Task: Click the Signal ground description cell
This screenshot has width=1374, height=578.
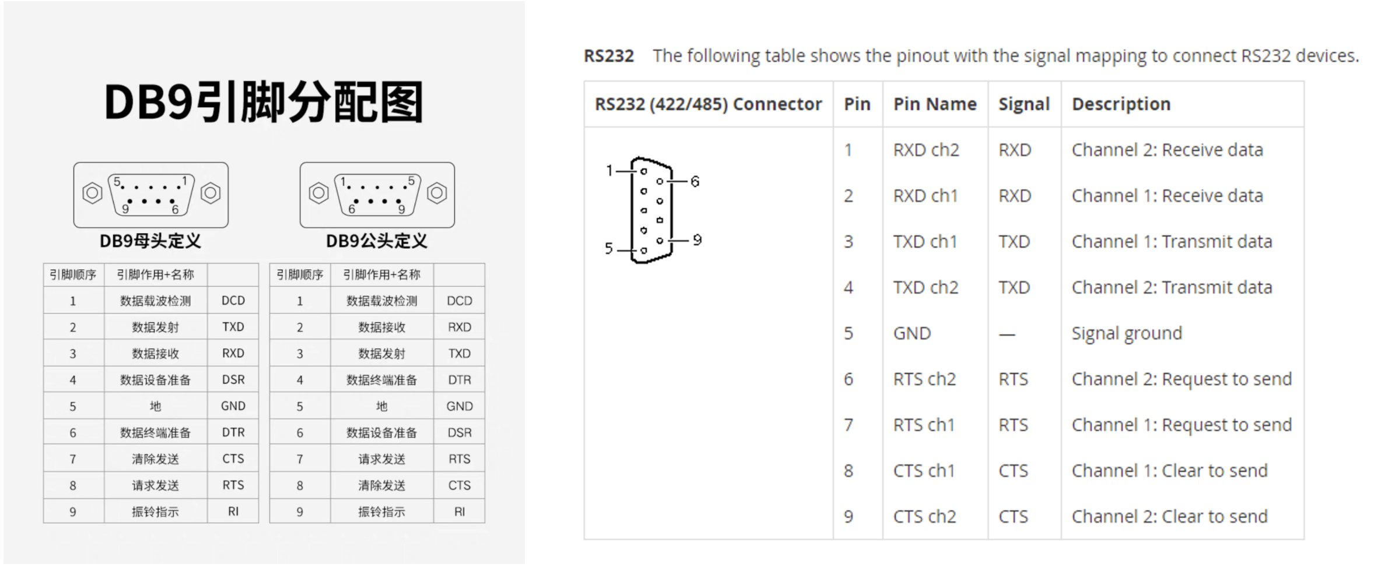Action: tap(1127, 334)
